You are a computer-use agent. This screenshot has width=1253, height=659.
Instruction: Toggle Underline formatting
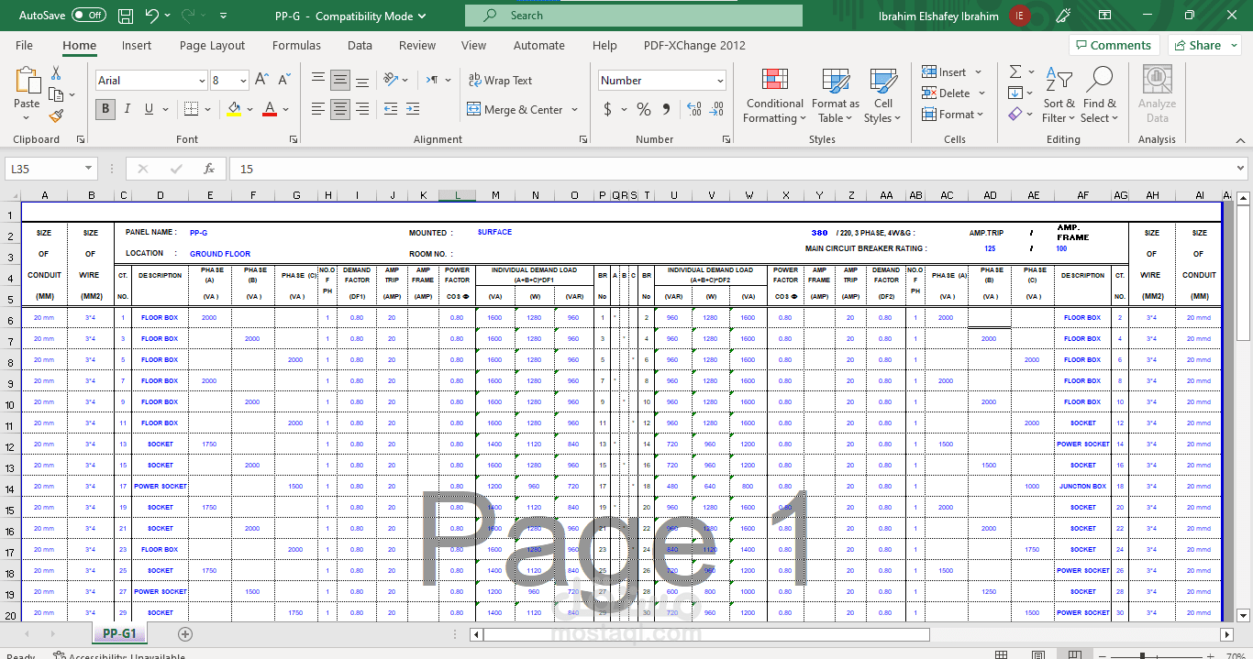149,109
